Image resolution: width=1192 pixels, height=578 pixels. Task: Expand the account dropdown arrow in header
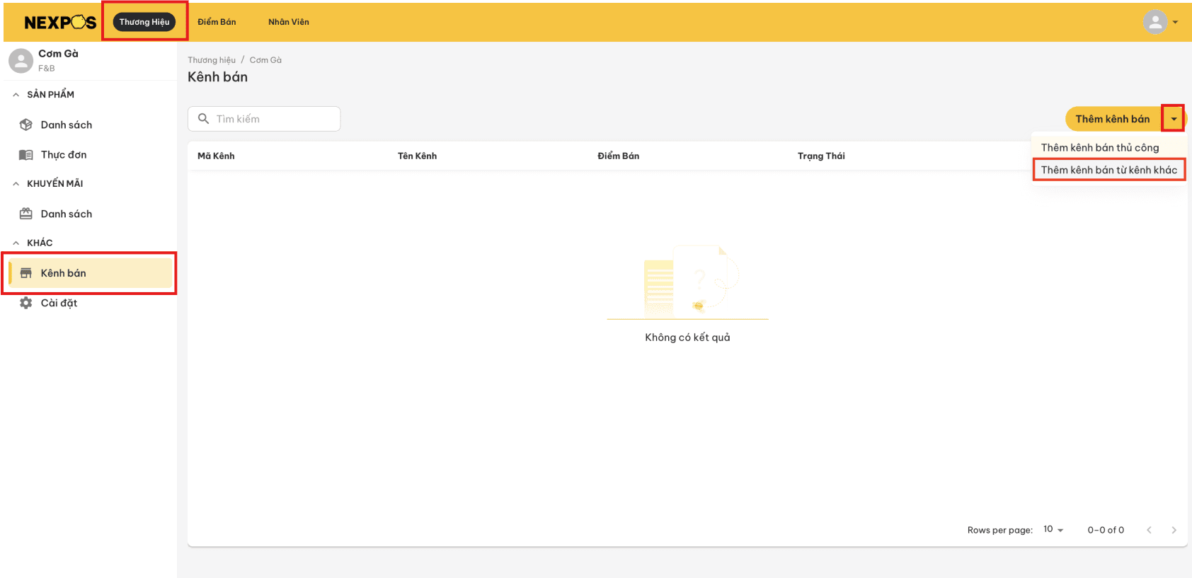coord(1175,22)
